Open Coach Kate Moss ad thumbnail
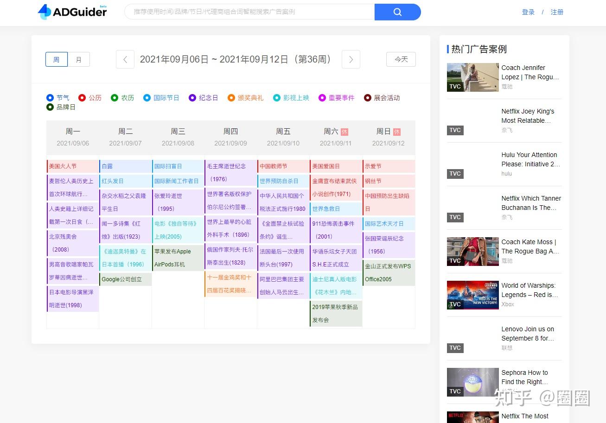The height and width of the screenshot is (423, 606). [473, 252]
